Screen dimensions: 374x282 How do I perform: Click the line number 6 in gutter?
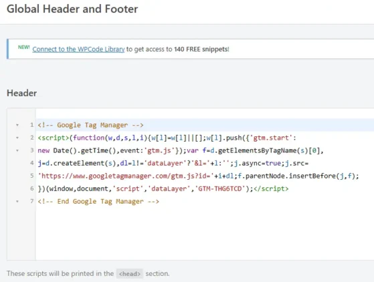(x=32, y=188)
